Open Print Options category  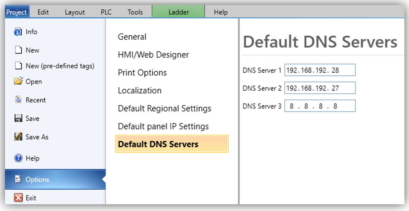click(x=142, y=72)
